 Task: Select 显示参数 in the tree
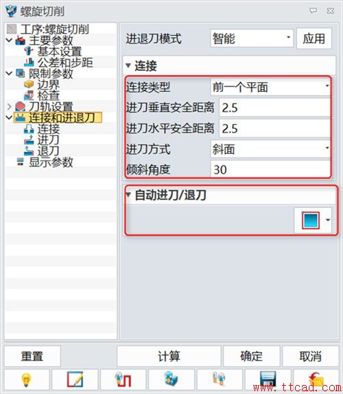tap(51, 162)
